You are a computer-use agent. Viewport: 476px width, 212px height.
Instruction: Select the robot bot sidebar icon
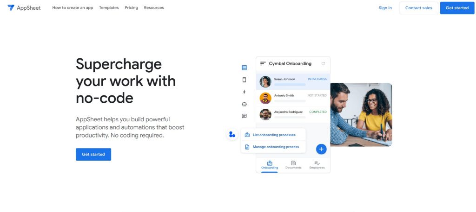pos(244,104)
